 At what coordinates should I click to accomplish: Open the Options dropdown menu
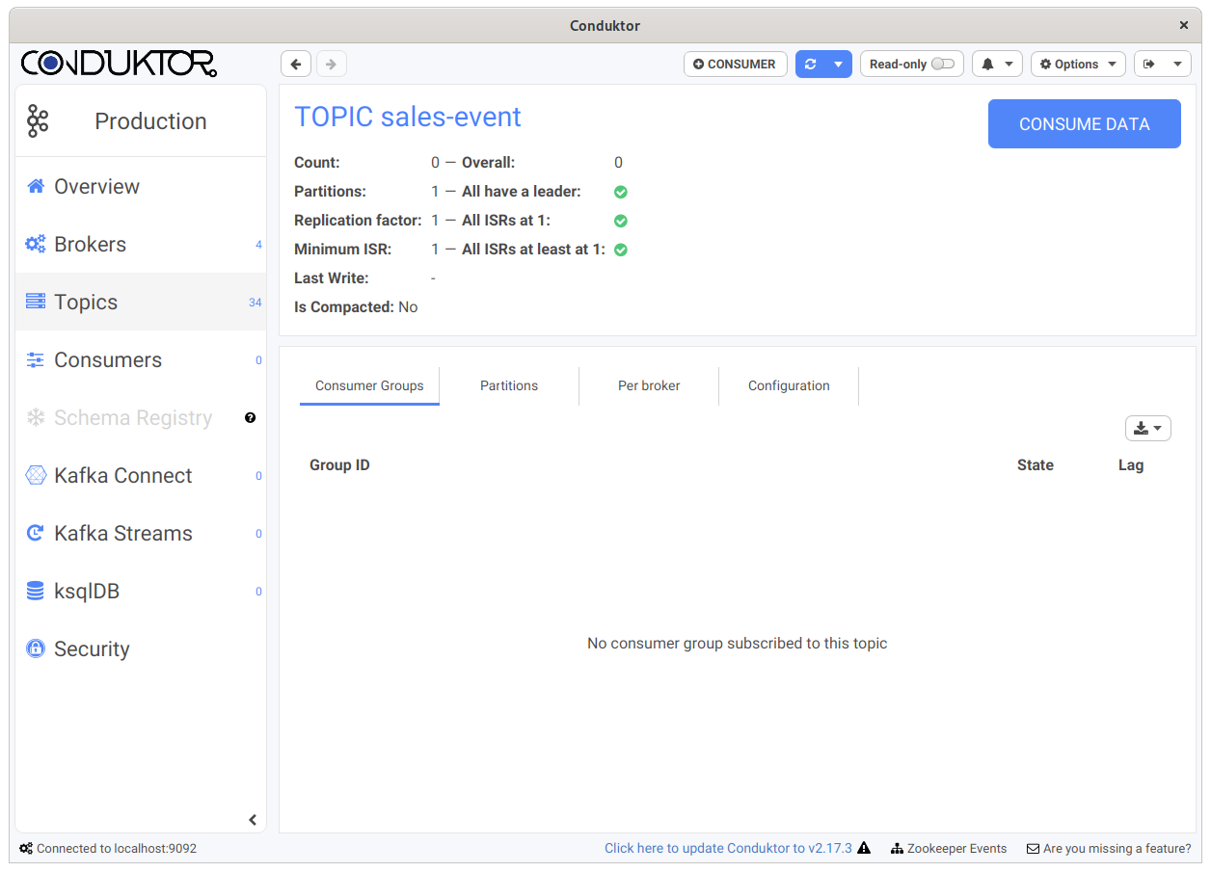click(1078, 65)
